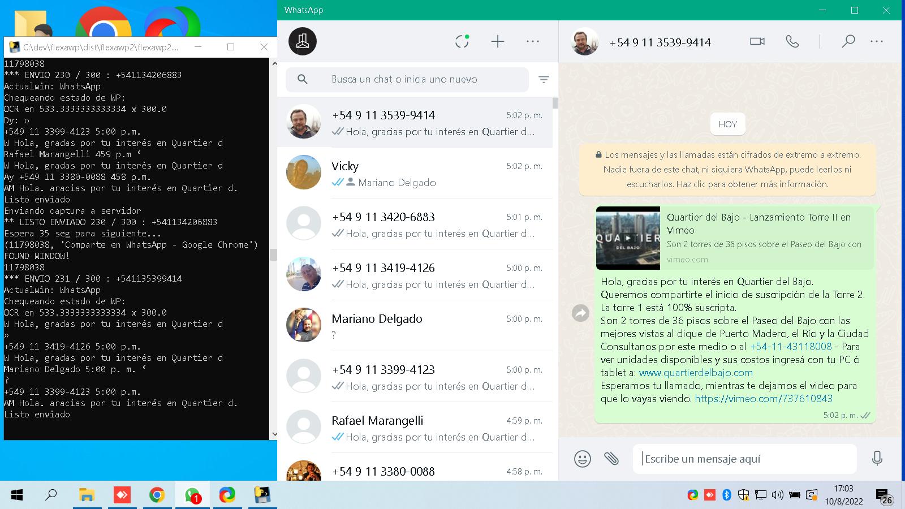Open the notification center with 26 alerts
This screenshot has width=905, height=509.
pos(884,497)
